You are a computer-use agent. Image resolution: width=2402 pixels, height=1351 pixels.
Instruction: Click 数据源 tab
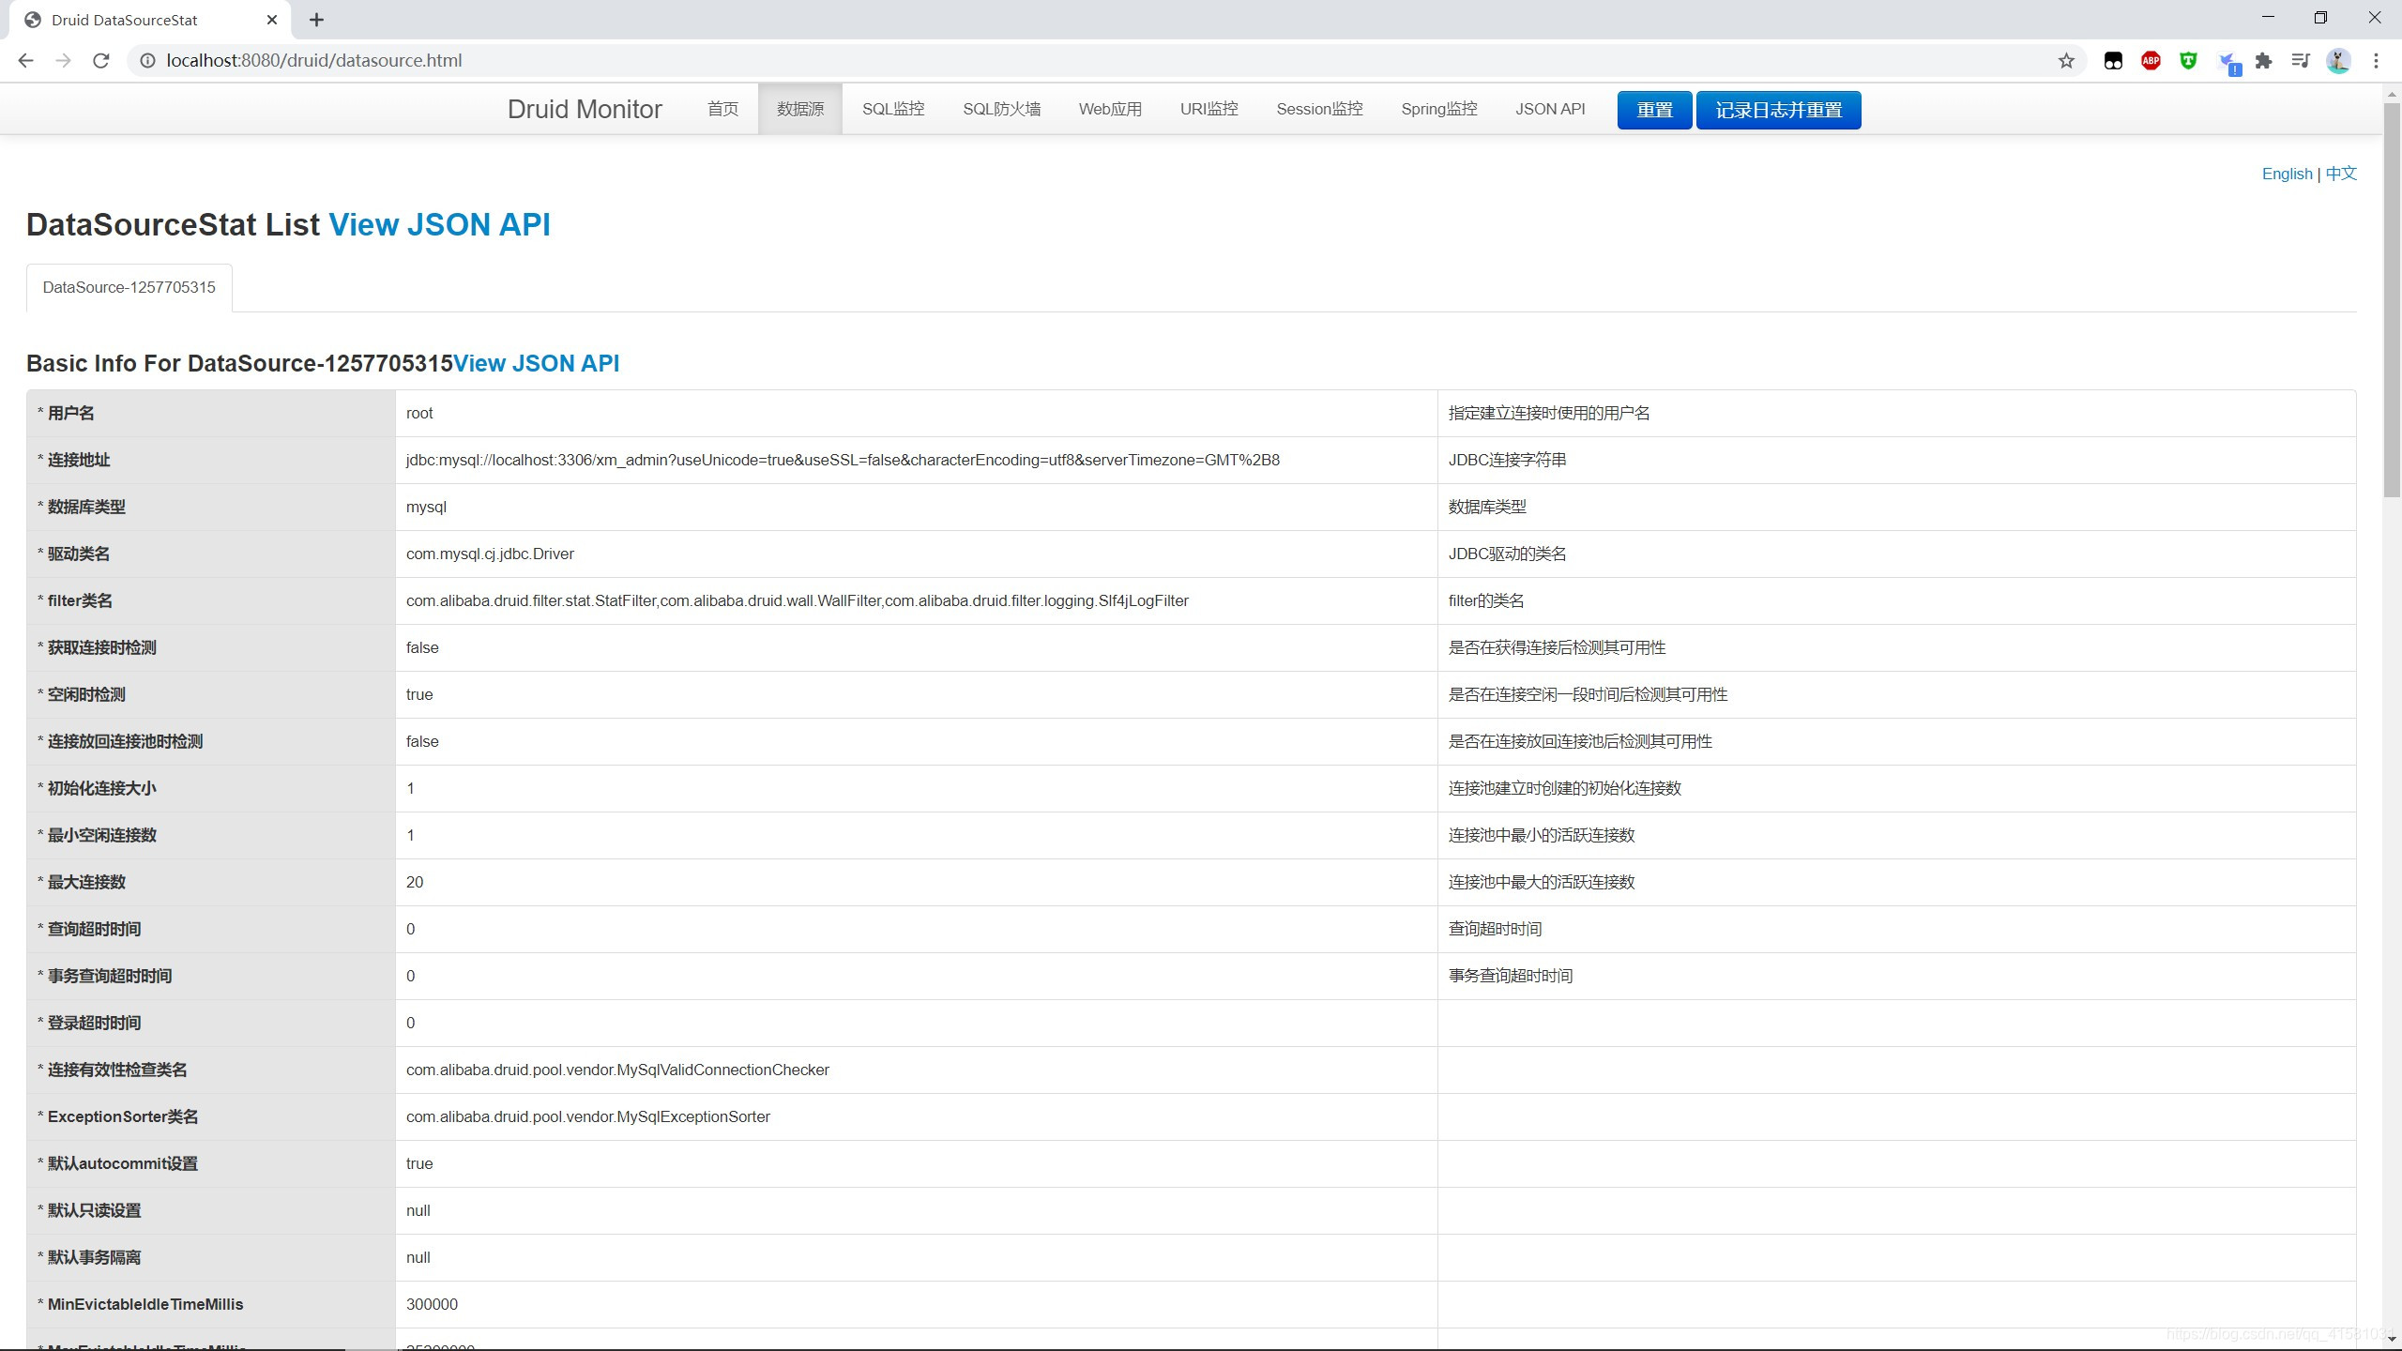(x=798, y=109)
